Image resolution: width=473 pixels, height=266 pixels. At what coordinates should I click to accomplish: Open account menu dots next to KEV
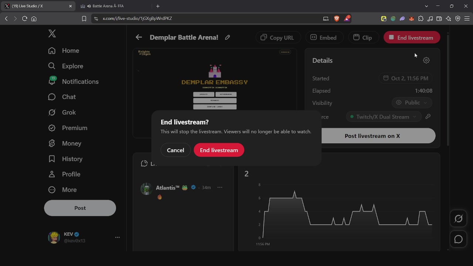pyautogui.click(x=118, y=237)
